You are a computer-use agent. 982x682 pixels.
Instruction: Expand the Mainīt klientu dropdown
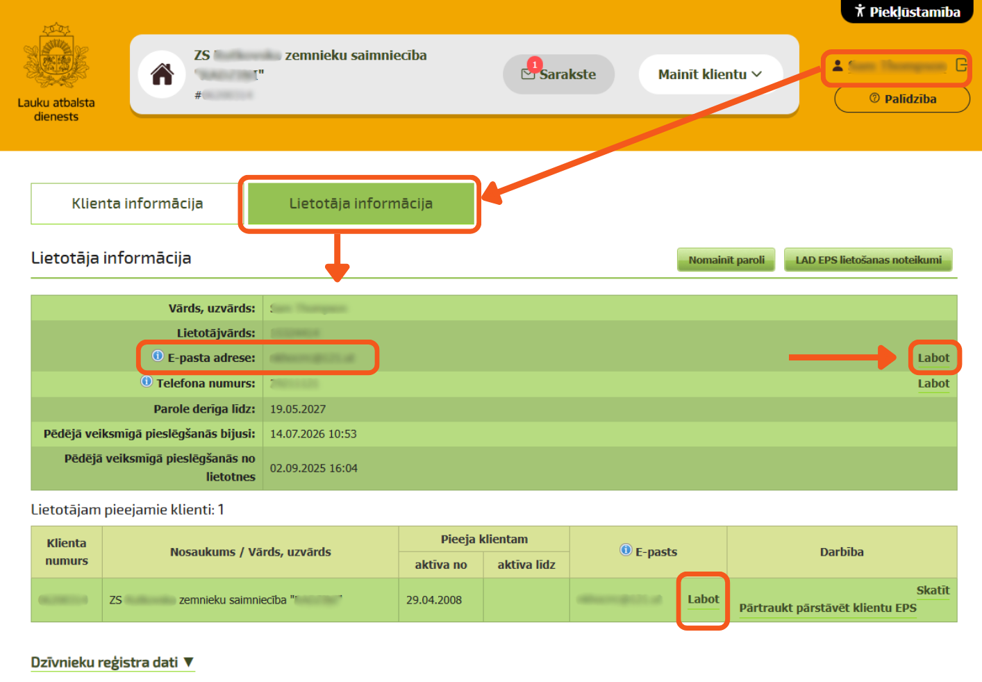point(710,74)
